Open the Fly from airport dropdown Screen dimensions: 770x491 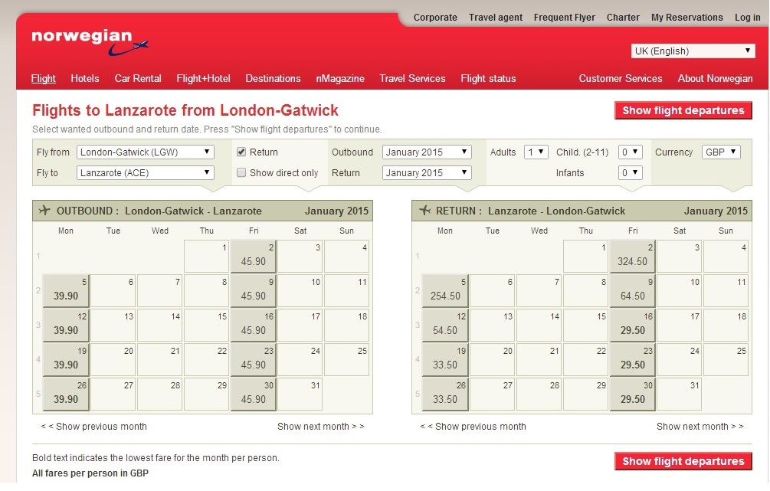(146, 152)
